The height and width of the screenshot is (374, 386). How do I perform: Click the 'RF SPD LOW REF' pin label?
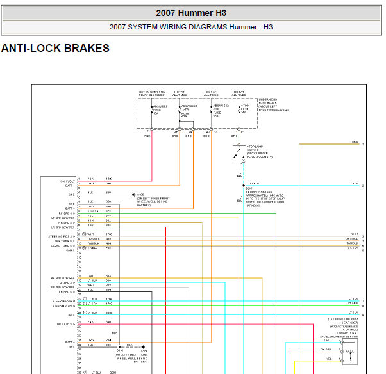[x=63, y=278]
